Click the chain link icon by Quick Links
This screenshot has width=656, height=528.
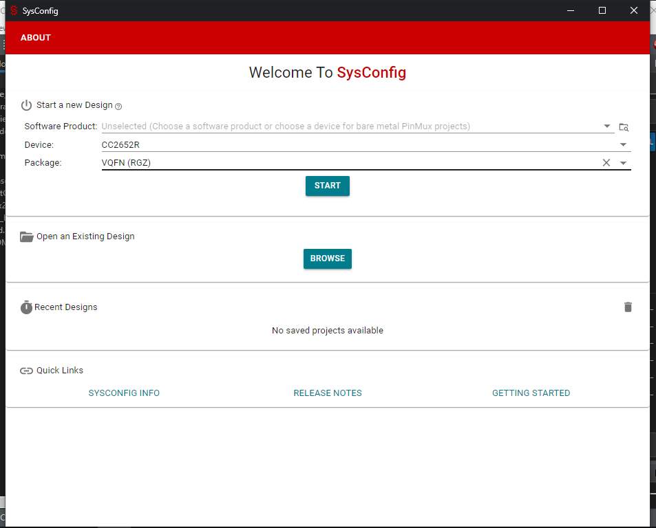pyautogui.click(x=26, y=371)
